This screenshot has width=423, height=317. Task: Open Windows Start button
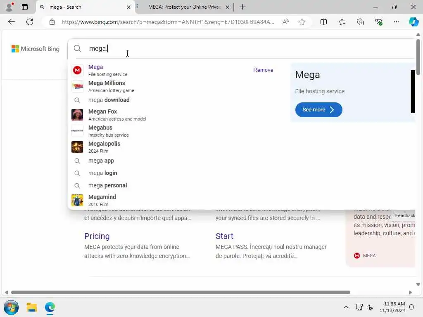[11, 307]
